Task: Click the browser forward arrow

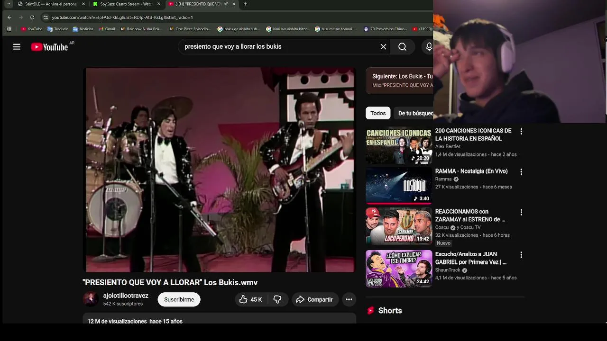Action: [20, 18]
